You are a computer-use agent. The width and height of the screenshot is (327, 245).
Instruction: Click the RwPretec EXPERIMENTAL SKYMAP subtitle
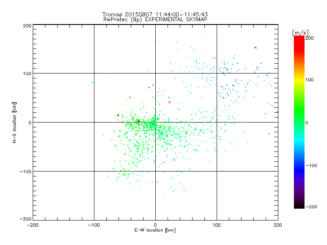(155, 19)
